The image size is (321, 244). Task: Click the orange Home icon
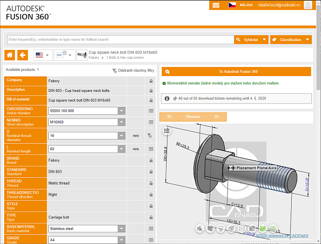click(x=9, y=55)
